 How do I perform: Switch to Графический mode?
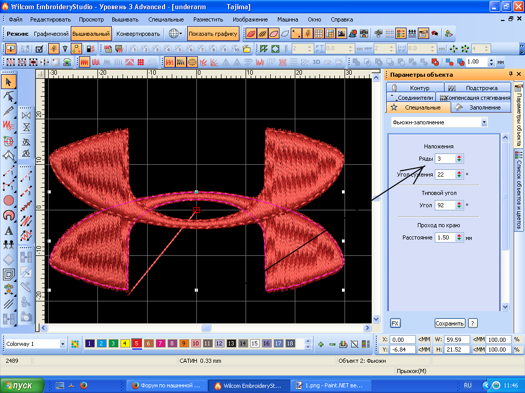point(51,34)
